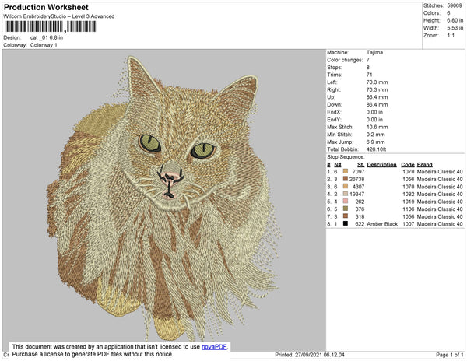Click the 'Amber Black' description
The height and width of the screenshot is (361, 467).
point(382,224)
